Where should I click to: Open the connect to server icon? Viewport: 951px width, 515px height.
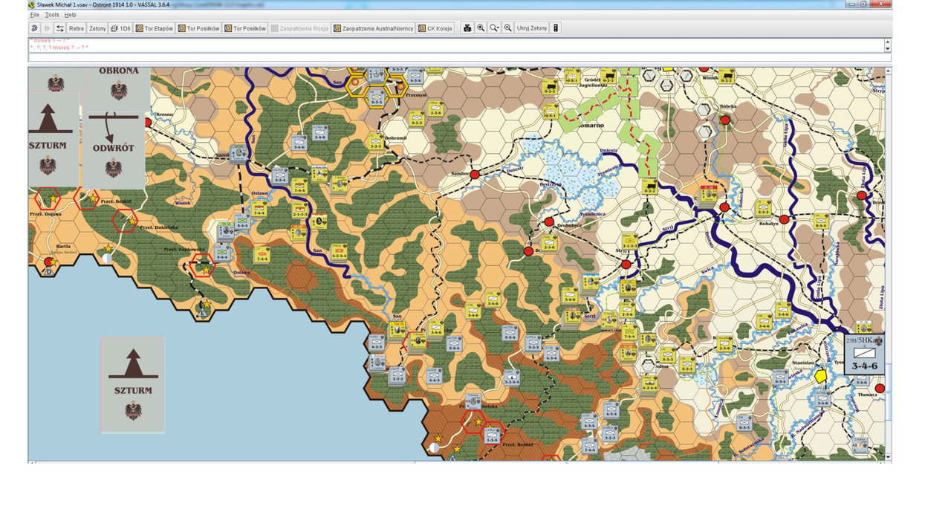[60, 28]
